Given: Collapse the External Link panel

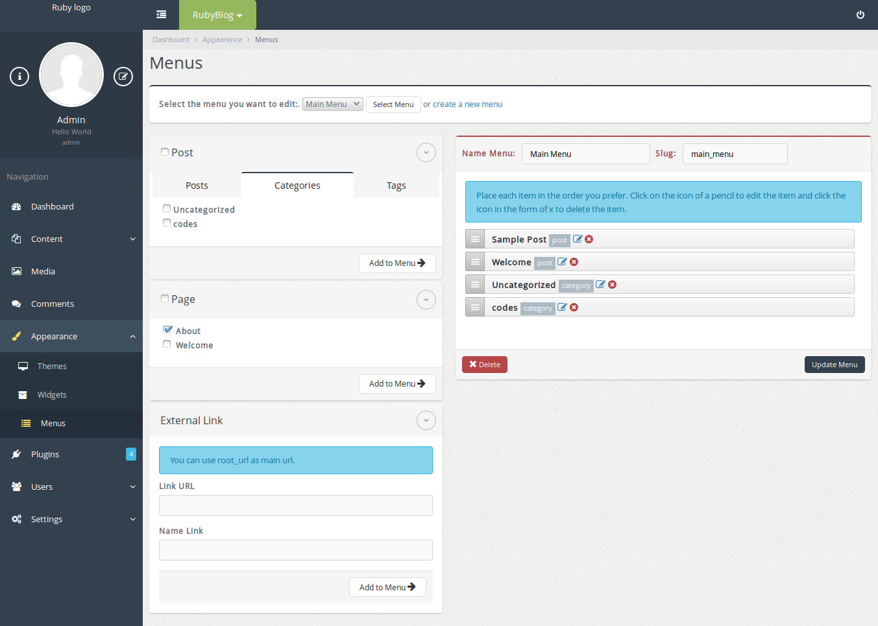Looking at the screenshot, I should tap(426, 421).
